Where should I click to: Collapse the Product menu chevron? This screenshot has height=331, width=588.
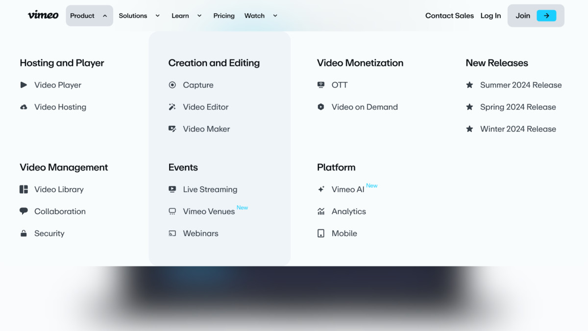coord(105,16)
